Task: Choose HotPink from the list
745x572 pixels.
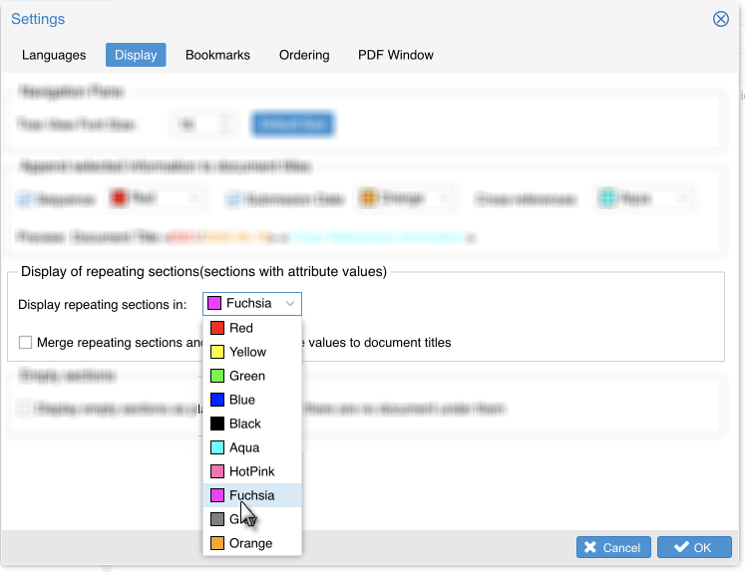Action: 251,471
